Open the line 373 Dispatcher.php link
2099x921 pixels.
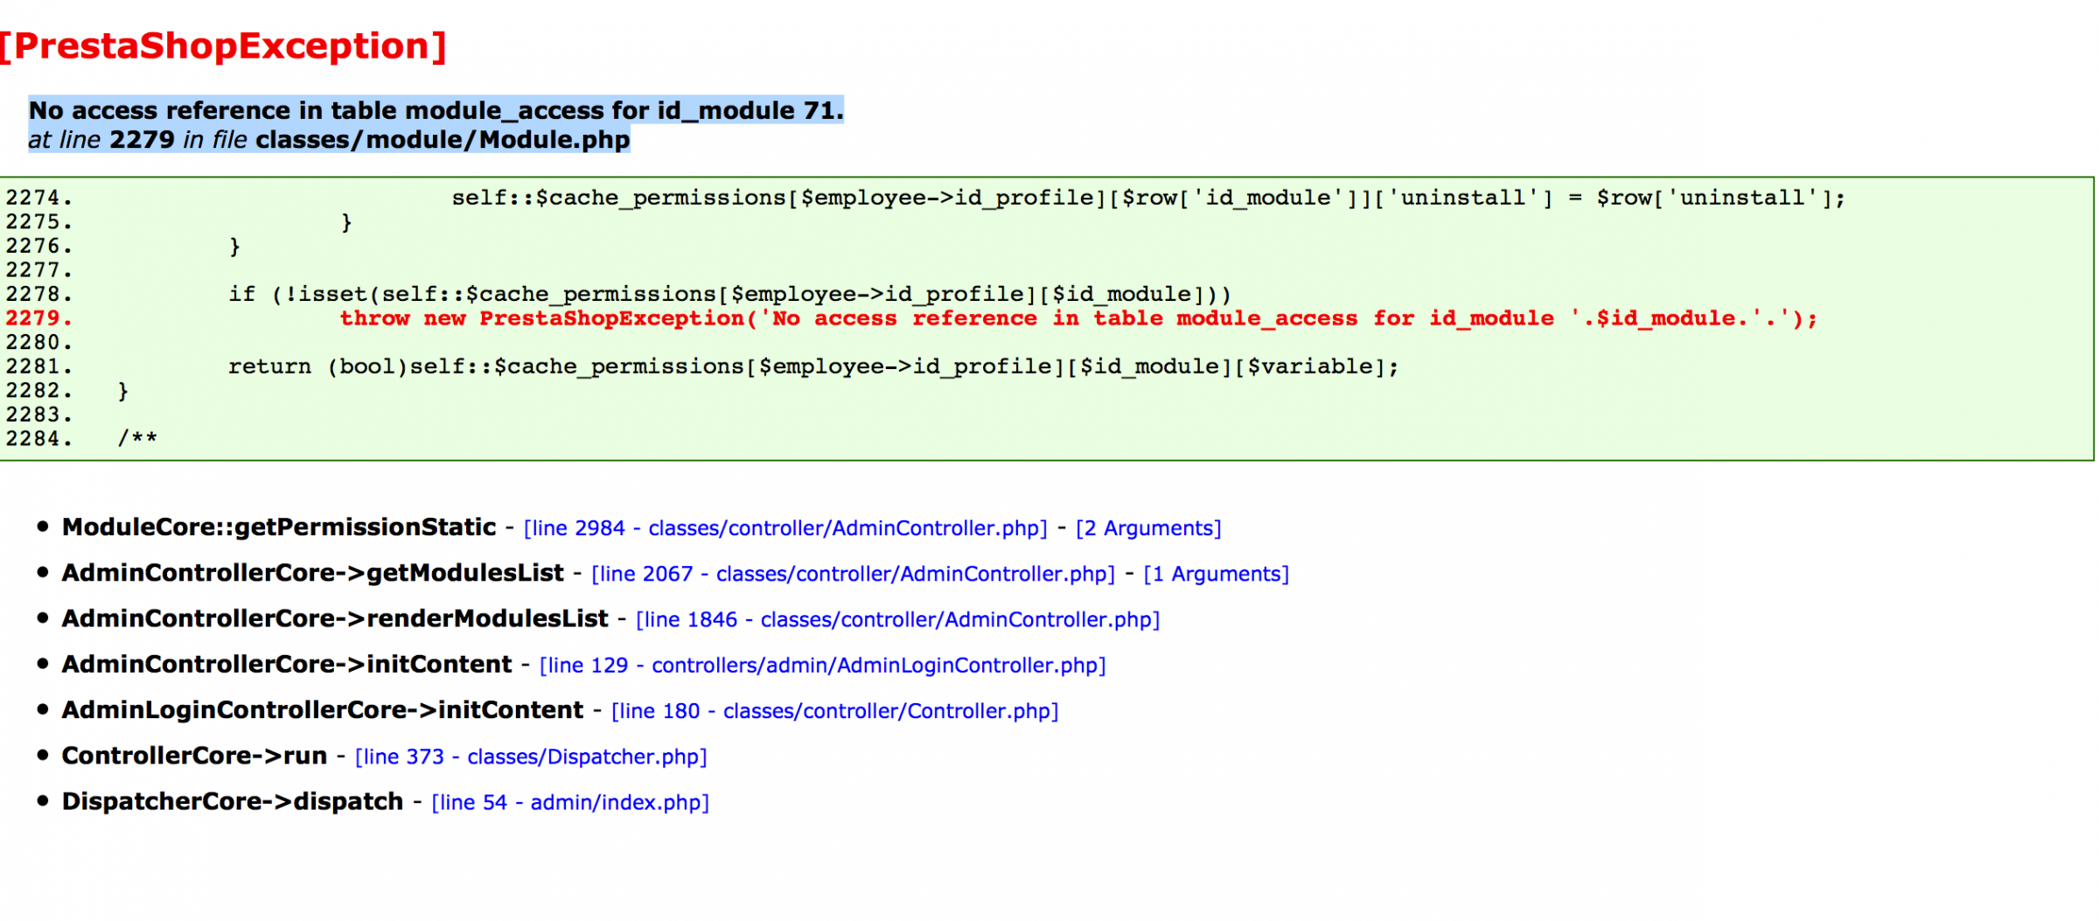point(531,757)
